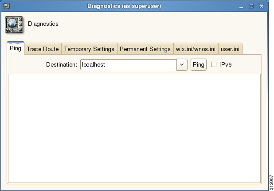
Task: Click the Diagnostics heading text
Action: pyautogui.click(x=43, y=24)
